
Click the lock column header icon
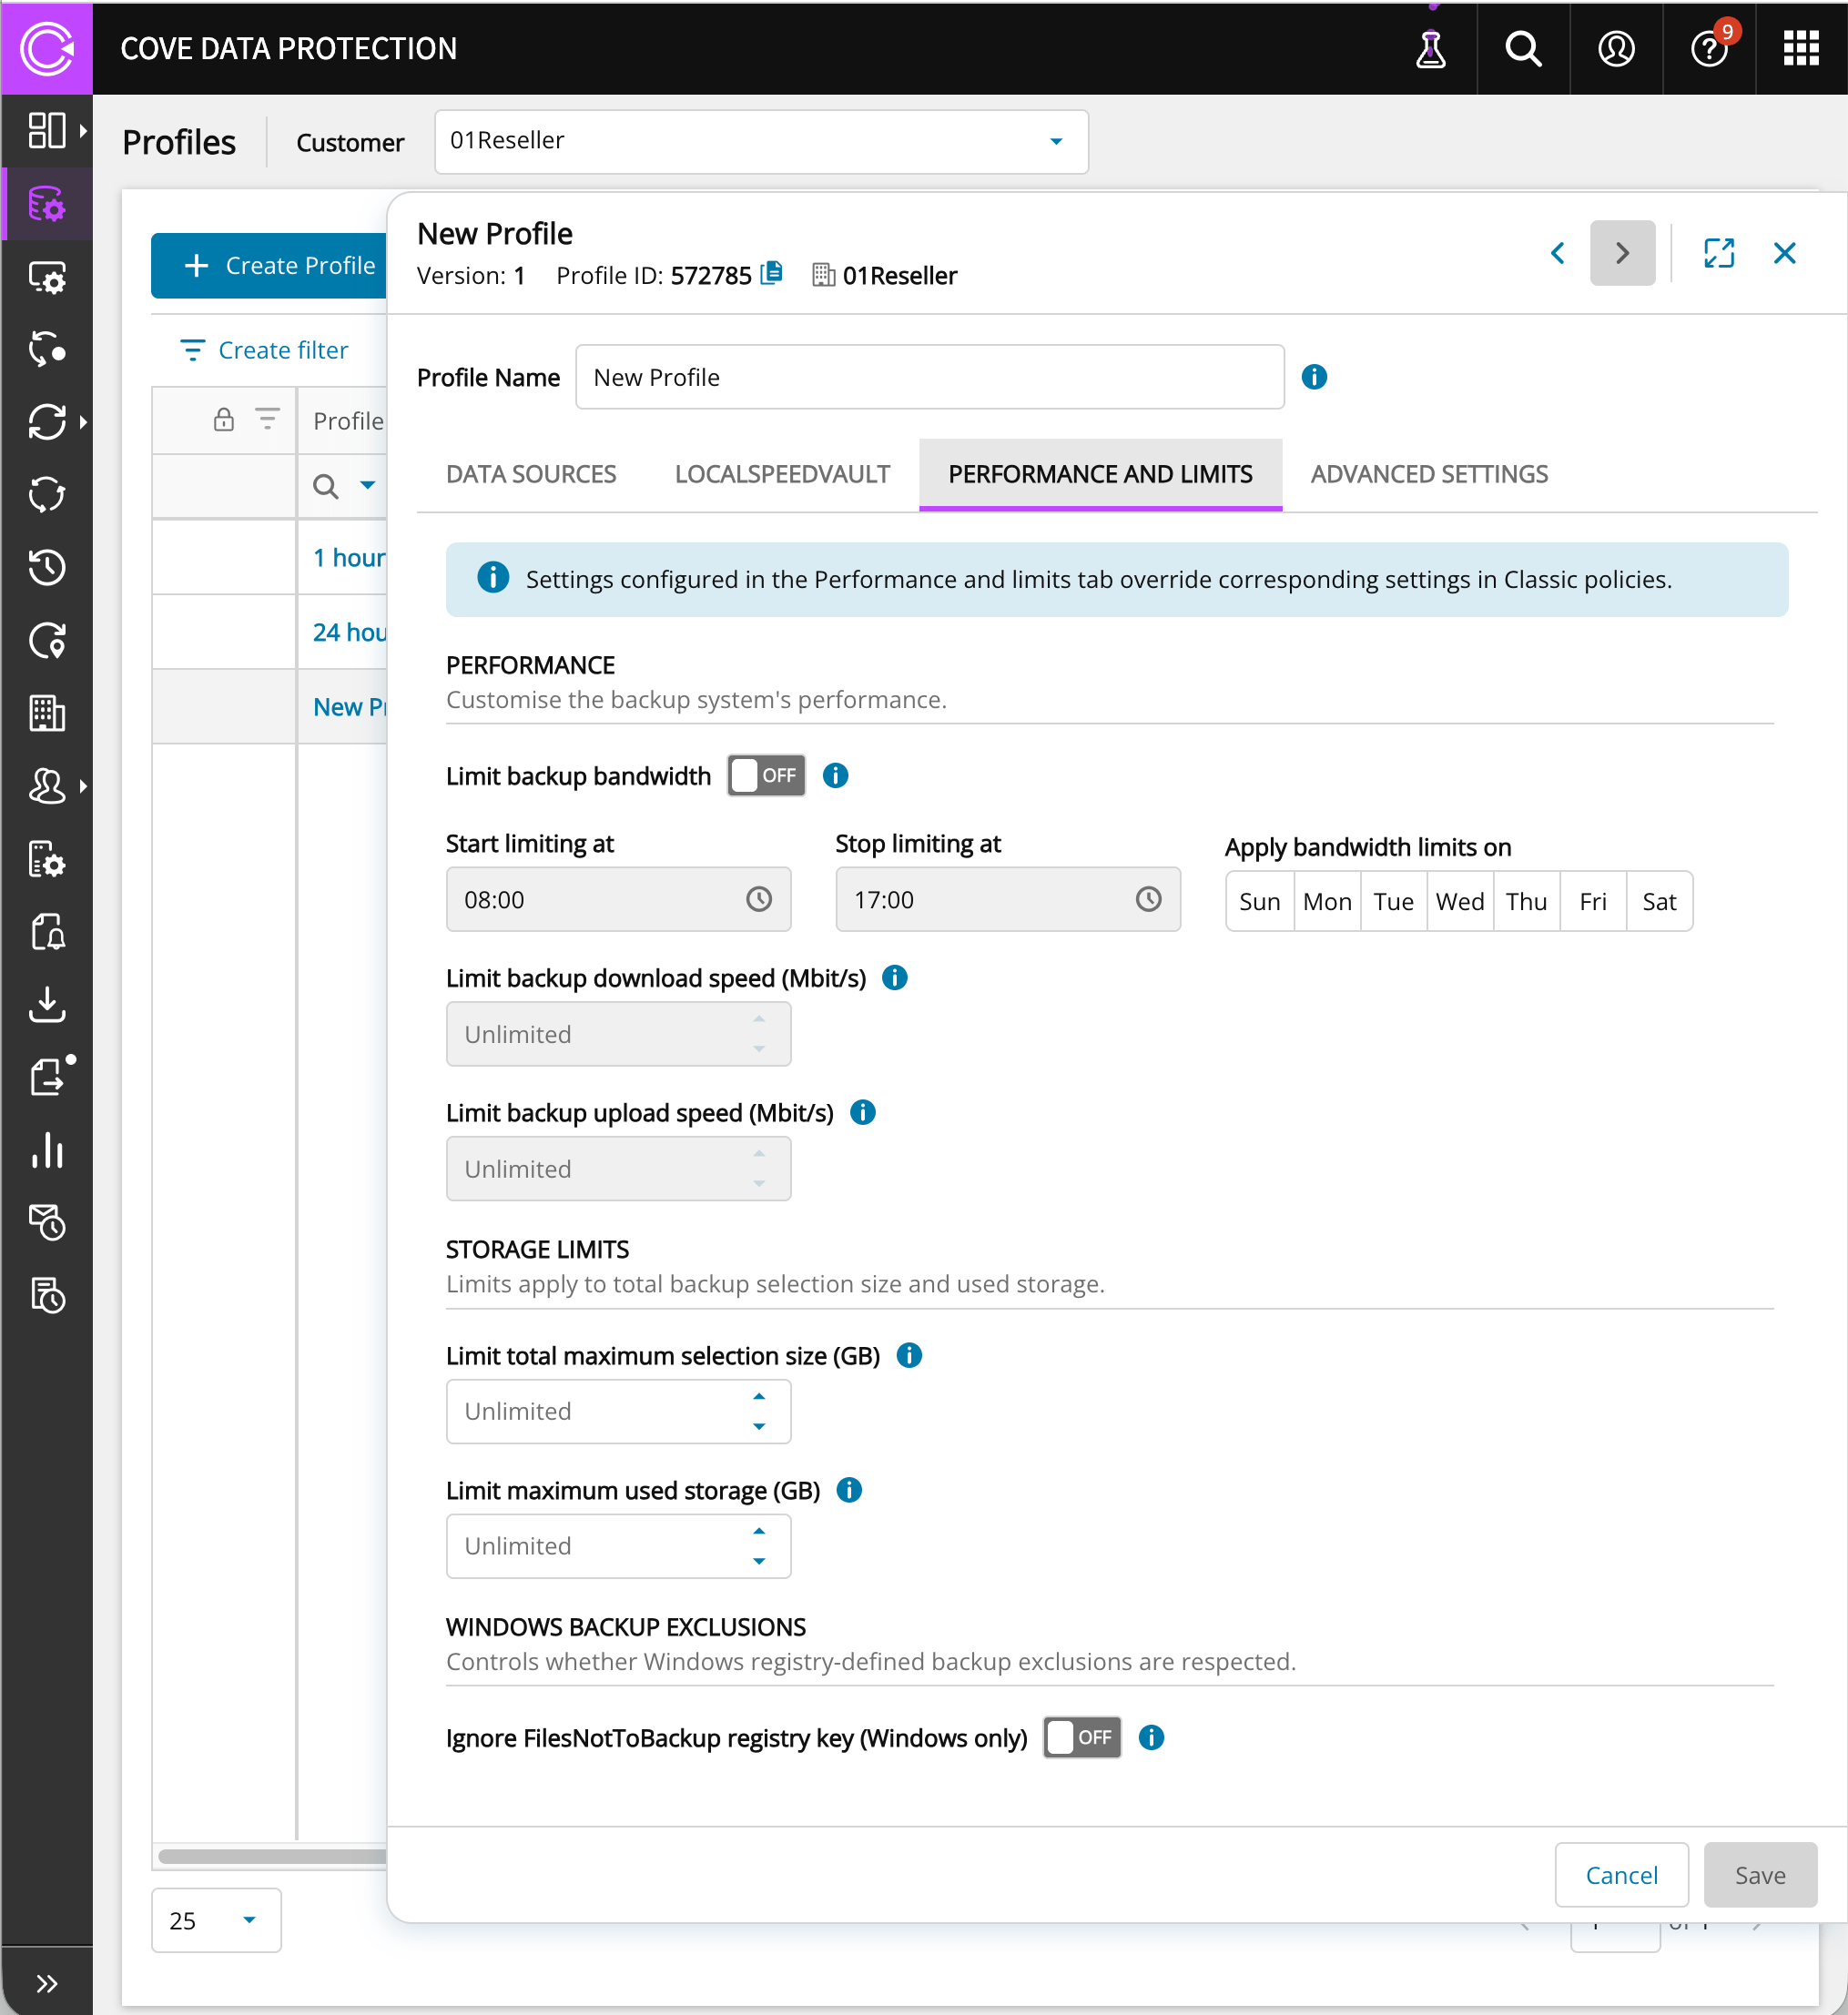pos(223,419)
